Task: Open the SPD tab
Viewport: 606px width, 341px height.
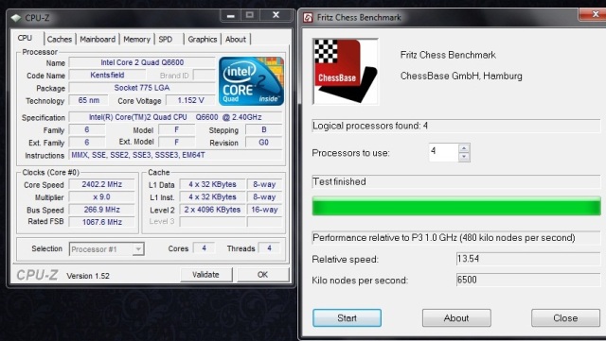Action: pos(167,40)
